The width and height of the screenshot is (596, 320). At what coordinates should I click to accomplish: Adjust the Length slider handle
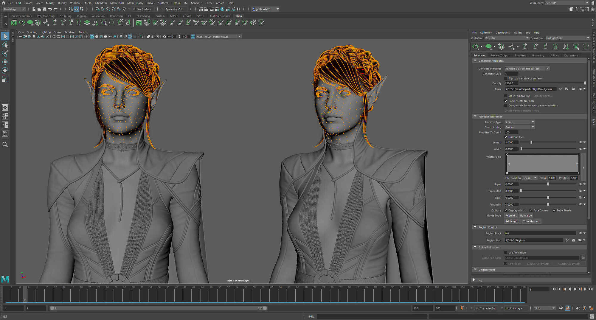tap(531, 142)
